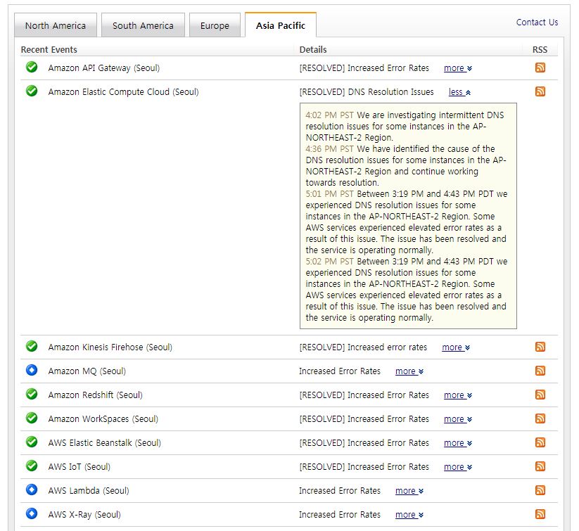Screen dimensions: 579x531
Task: Open RSS feed for AWS Lambda (Seoul)
Action: 540,491
